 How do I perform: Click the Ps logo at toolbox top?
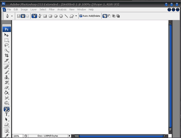(x=7, y=29)
